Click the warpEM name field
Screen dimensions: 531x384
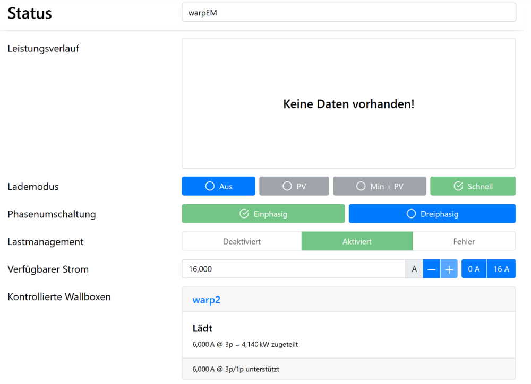coord(348,13)
